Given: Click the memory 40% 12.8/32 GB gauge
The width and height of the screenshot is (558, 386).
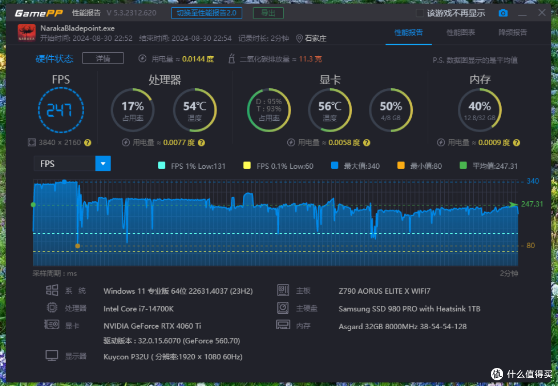Looking at the screenshot, I should pyautogui.click(x=479, y=110).
